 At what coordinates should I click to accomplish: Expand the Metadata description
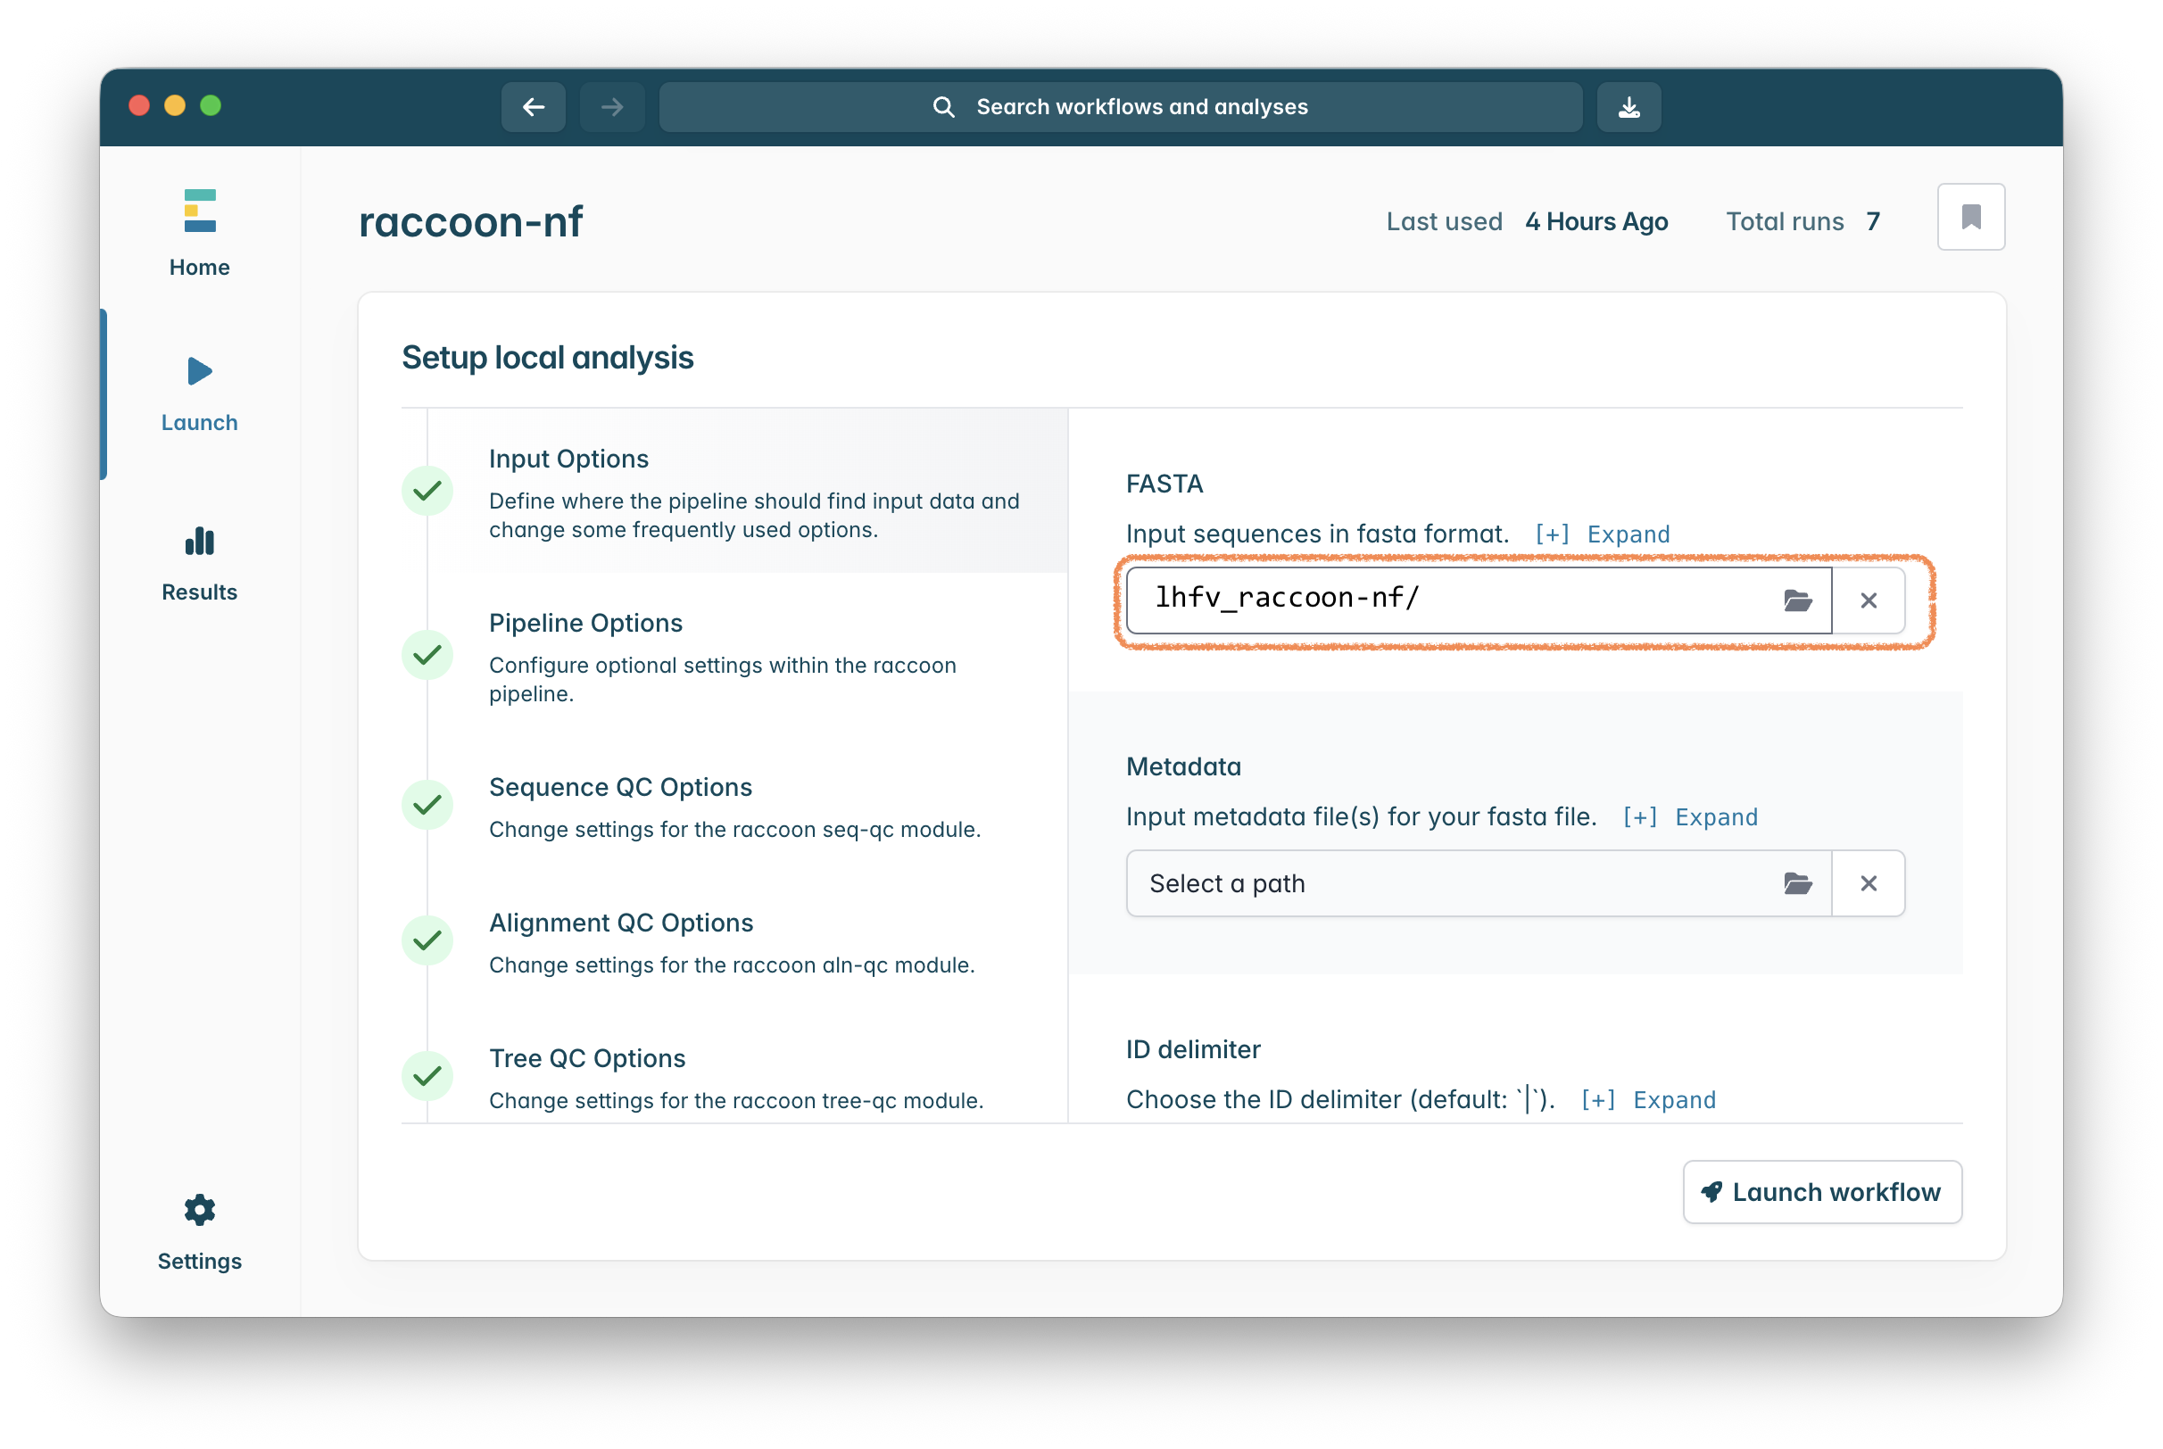pyautogui.click(x=1690, y=817)
